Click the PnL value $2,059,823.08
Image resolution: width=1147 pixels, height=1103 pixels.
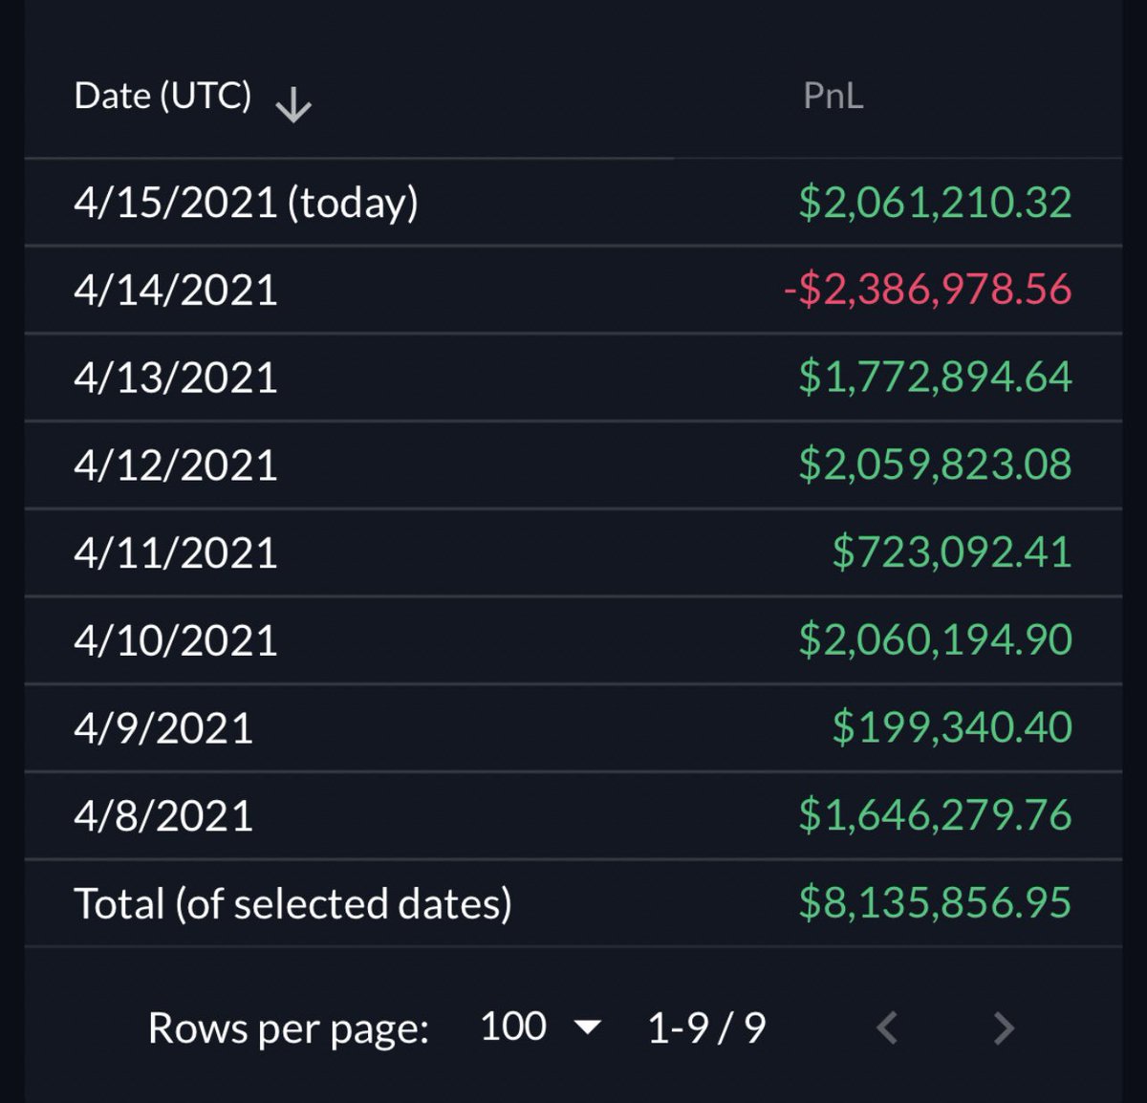[x=935, y=465]
